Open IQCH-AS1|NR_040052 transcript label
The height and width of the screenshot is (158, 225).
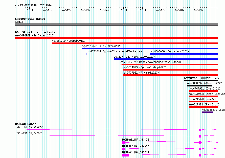coord(29,127)
